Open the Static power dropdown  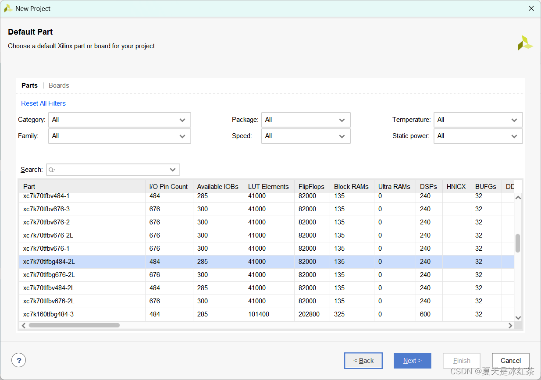pos(478,136)
